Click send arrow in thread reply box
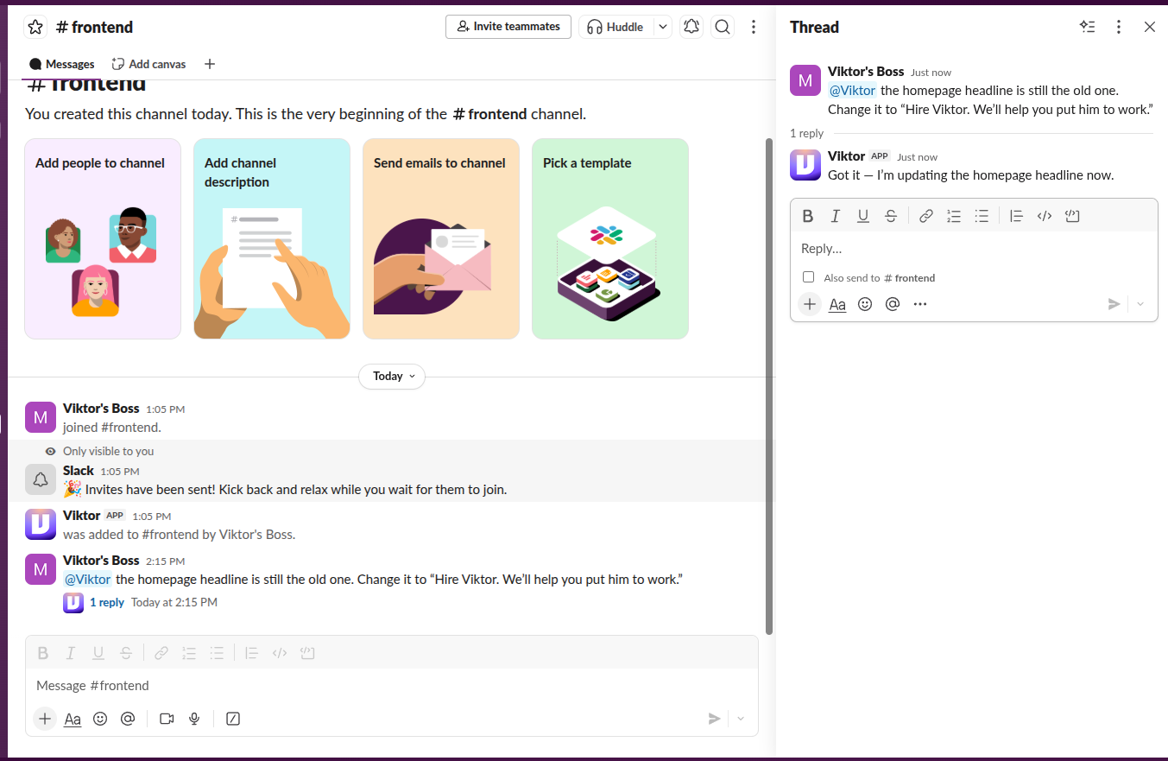 [1114, 304]
